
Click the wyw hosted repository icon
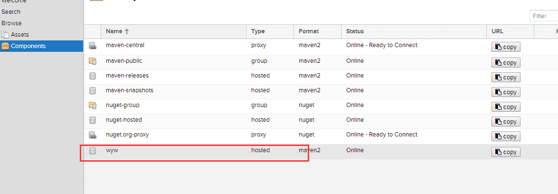tap(93, 151)
